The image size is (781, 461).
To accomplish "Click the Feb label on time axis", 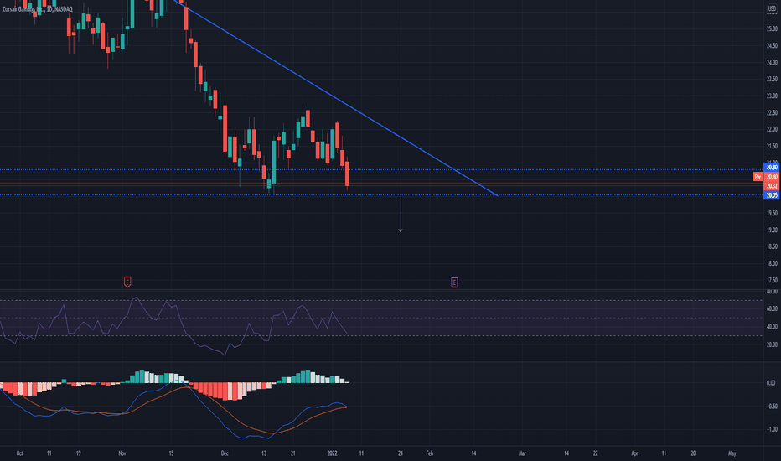I will click(x=430, y=453).
